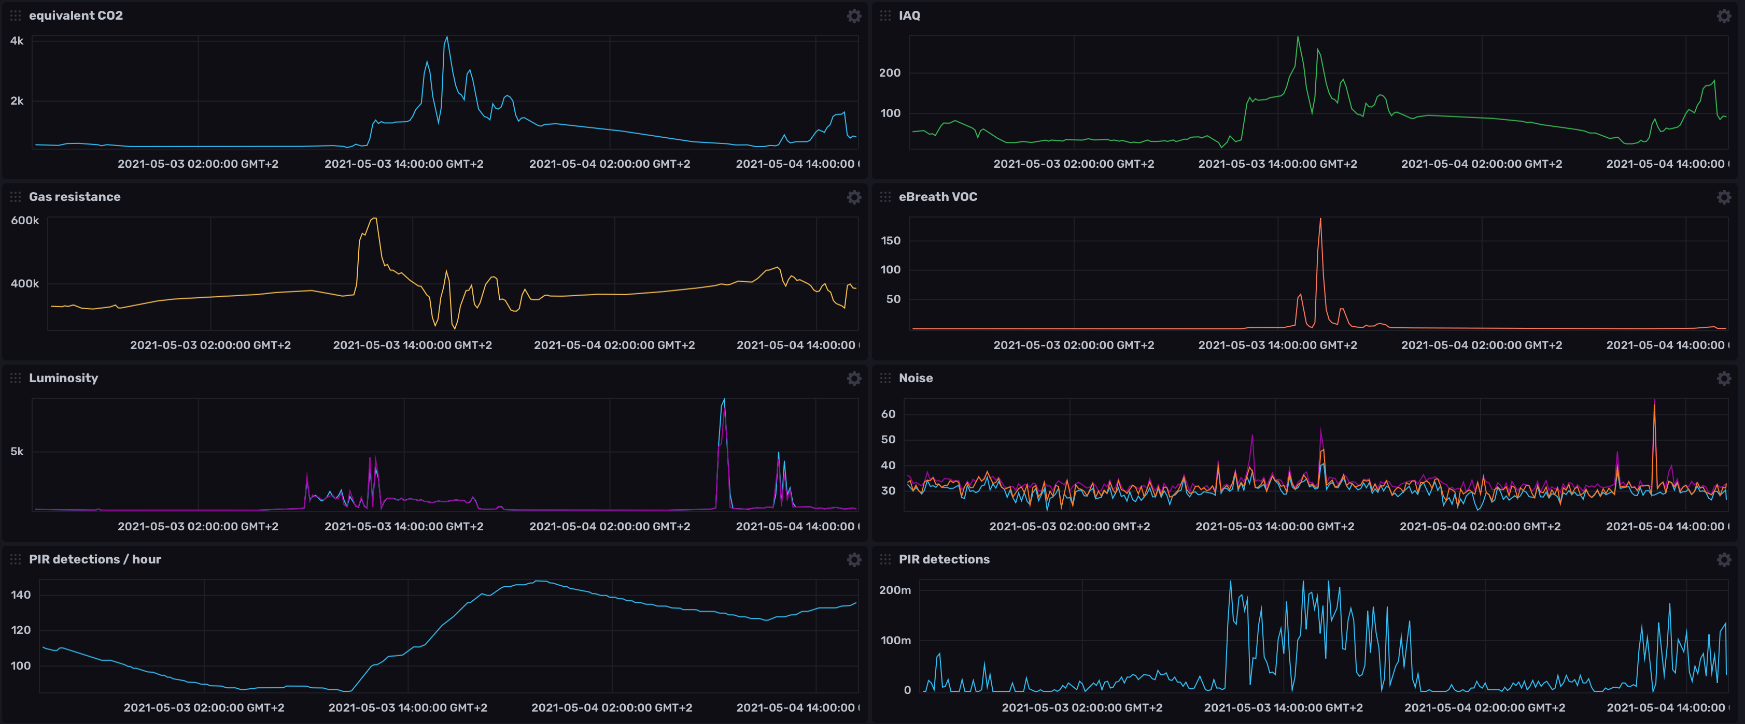Click 2021-05-04 02:00:00 label under PIR detections / hour
Image resolution: width=1745 pixels, height=724 pixels.
(x=612, y=708)
